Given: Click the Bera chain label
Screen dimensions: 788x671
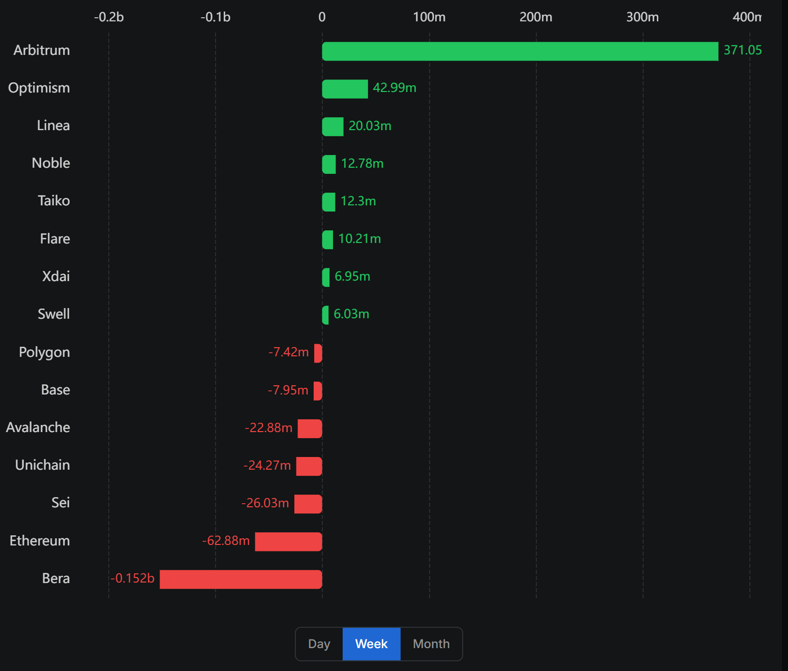Looking at the screenshot, I should pos(56,578).
